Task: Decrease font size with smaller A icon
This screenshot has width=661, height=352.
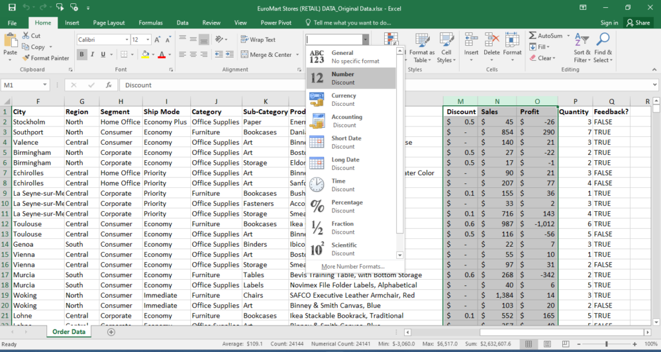Action: click(168, 39)
